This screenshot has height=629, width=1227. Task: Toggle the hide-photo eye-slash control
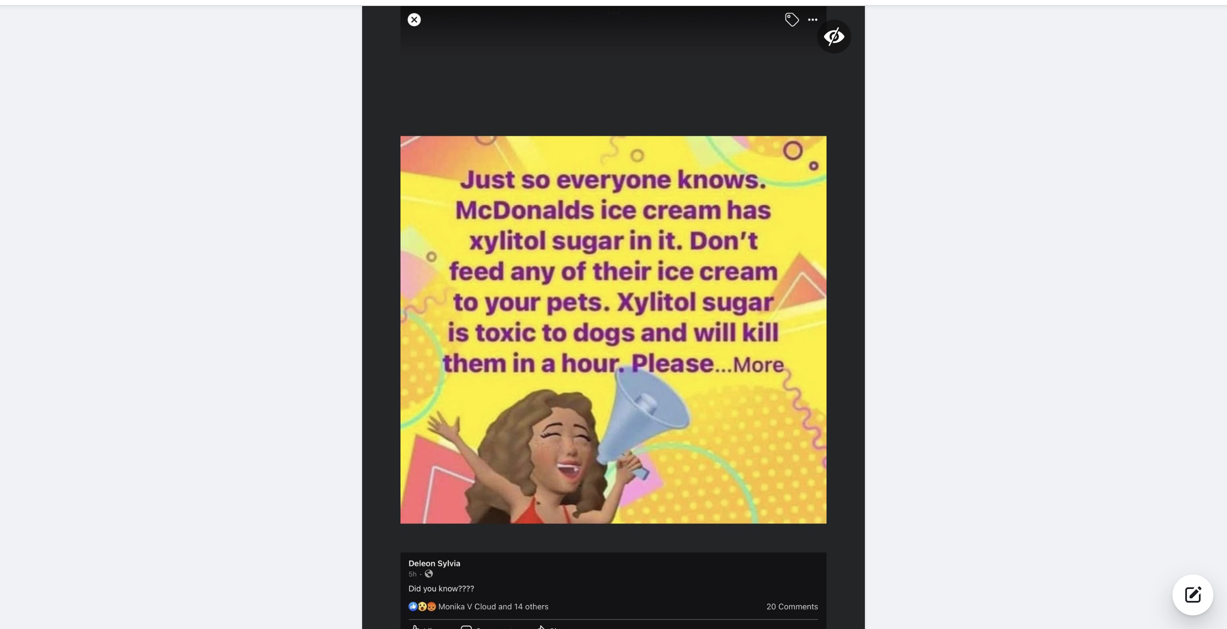coord(834,37)
